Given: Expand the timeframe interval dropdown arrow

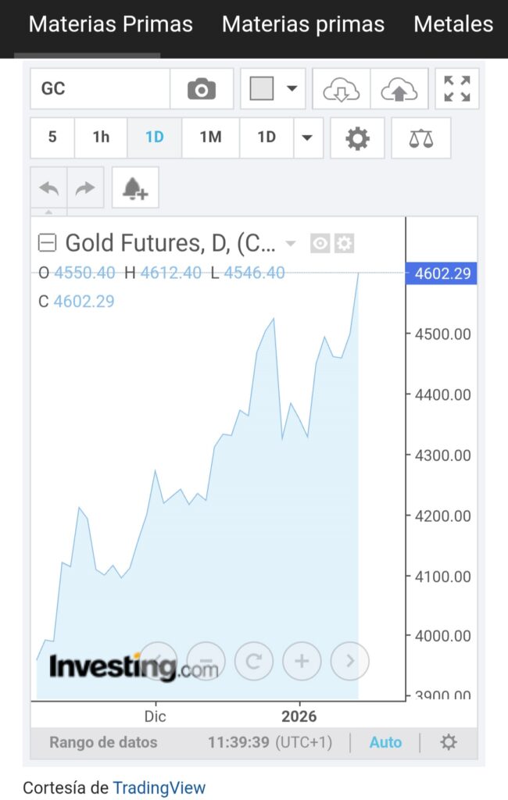Looking at the screenshot, I should click(x=307, y=138).
